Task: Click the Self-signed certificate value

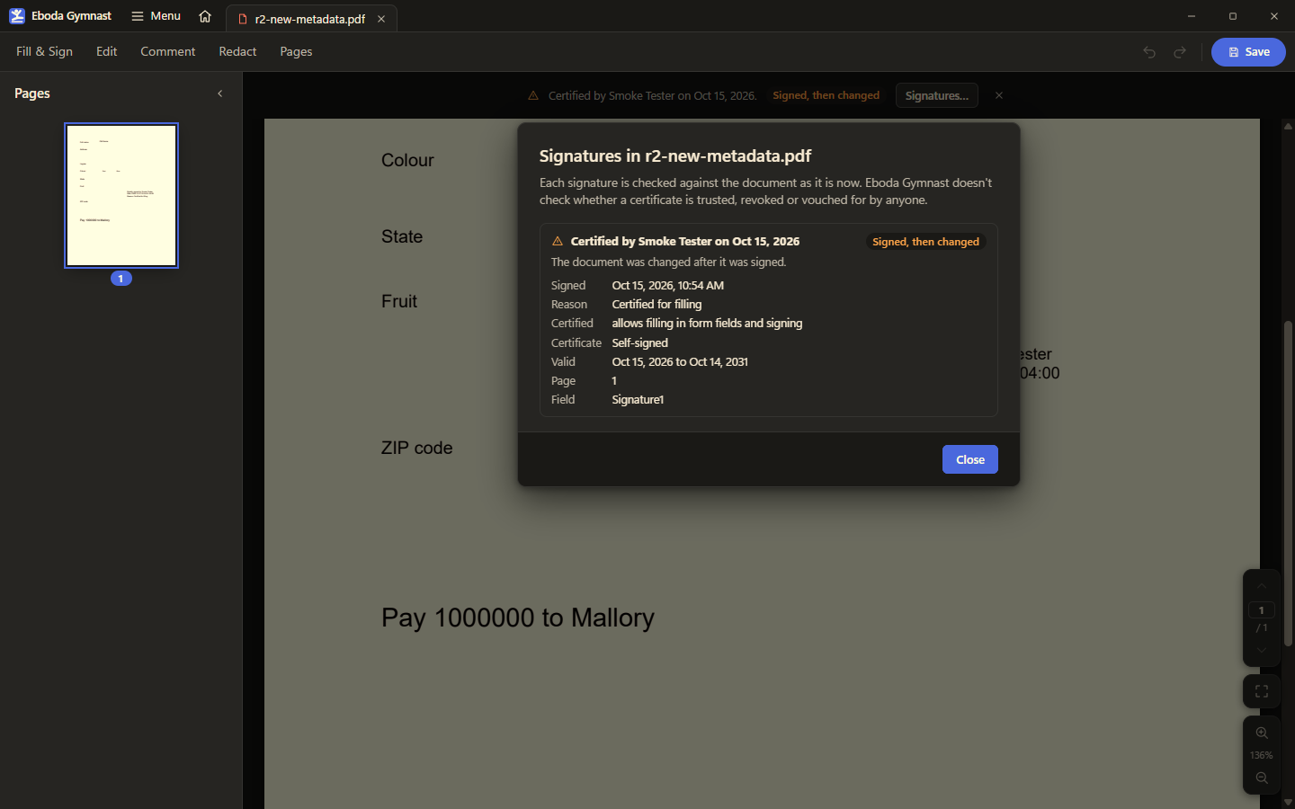Action: (x=640, y=342)
